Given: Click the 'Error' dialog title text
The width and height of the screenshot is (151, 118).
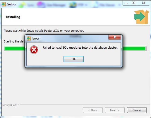Looking at the screenshot, I should tap(36, 38).
